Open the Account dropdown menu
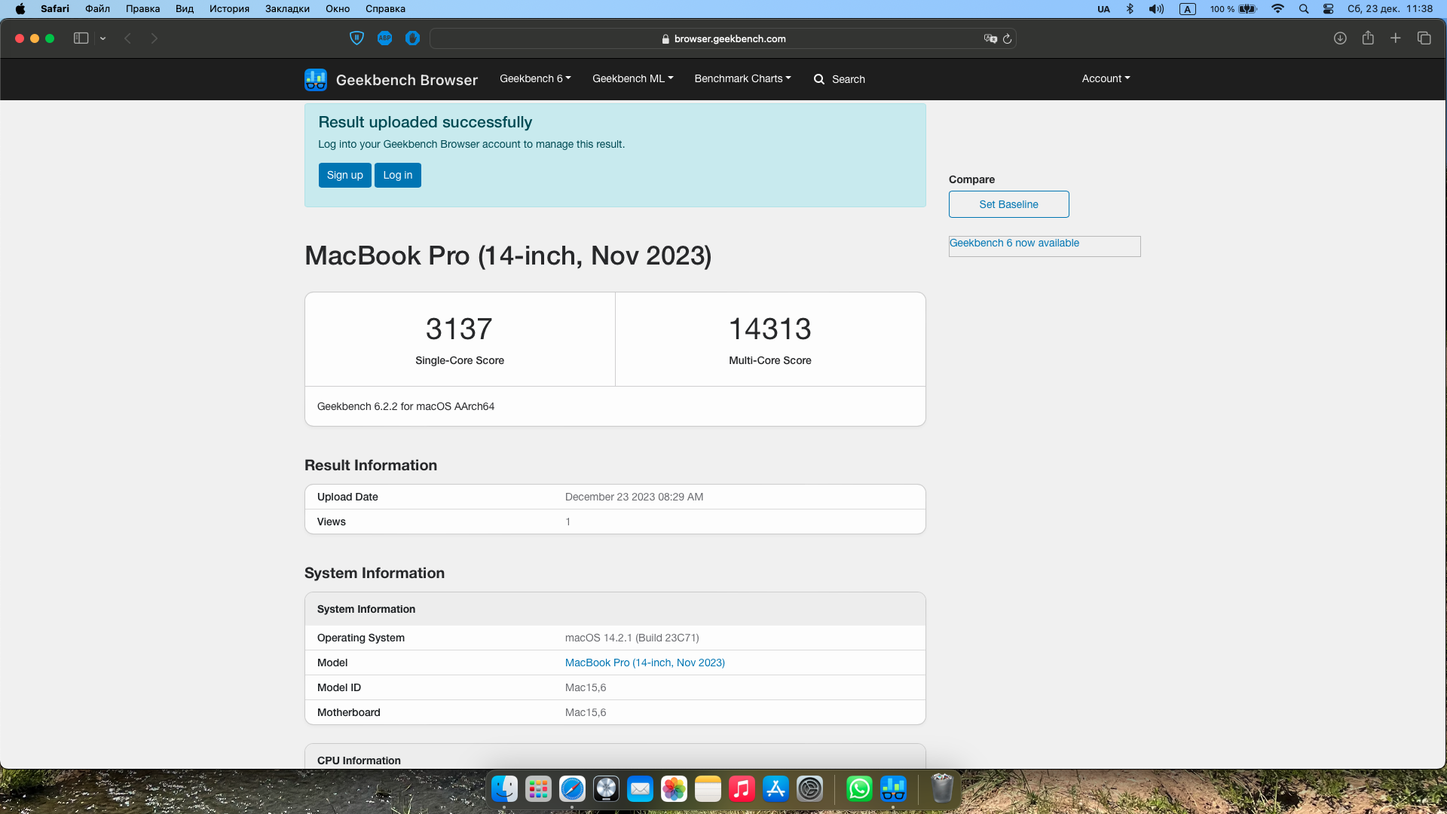This screenshot has width=1447, height=814. click(1106, 78)
